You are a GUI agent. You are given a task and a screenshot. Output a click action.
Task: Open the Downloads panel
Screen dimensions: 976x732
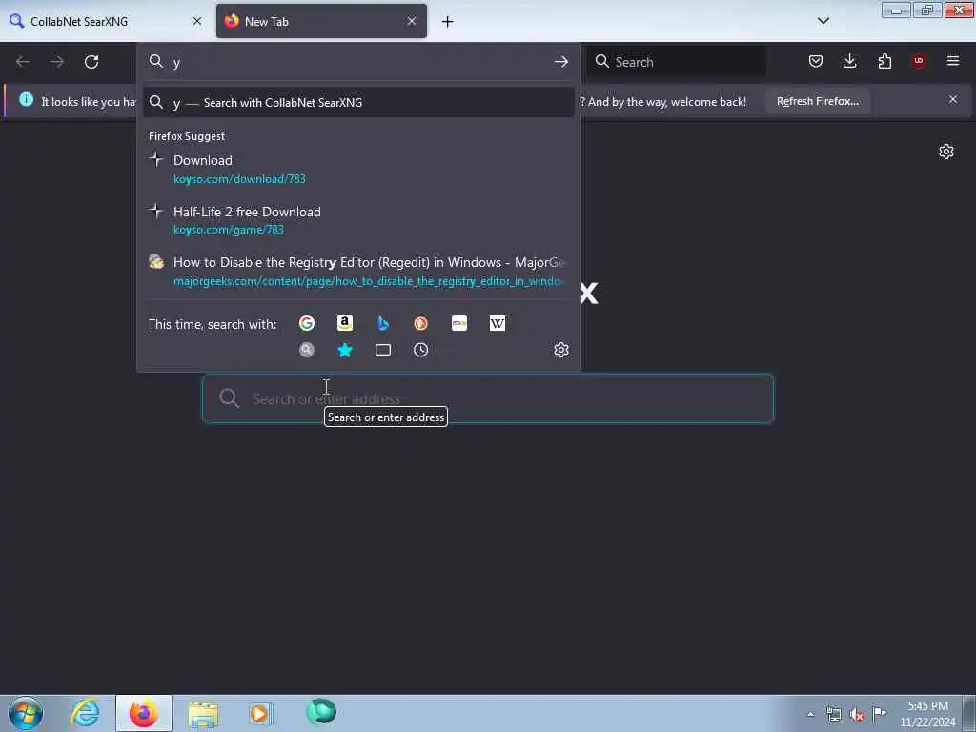pos(849,61)
